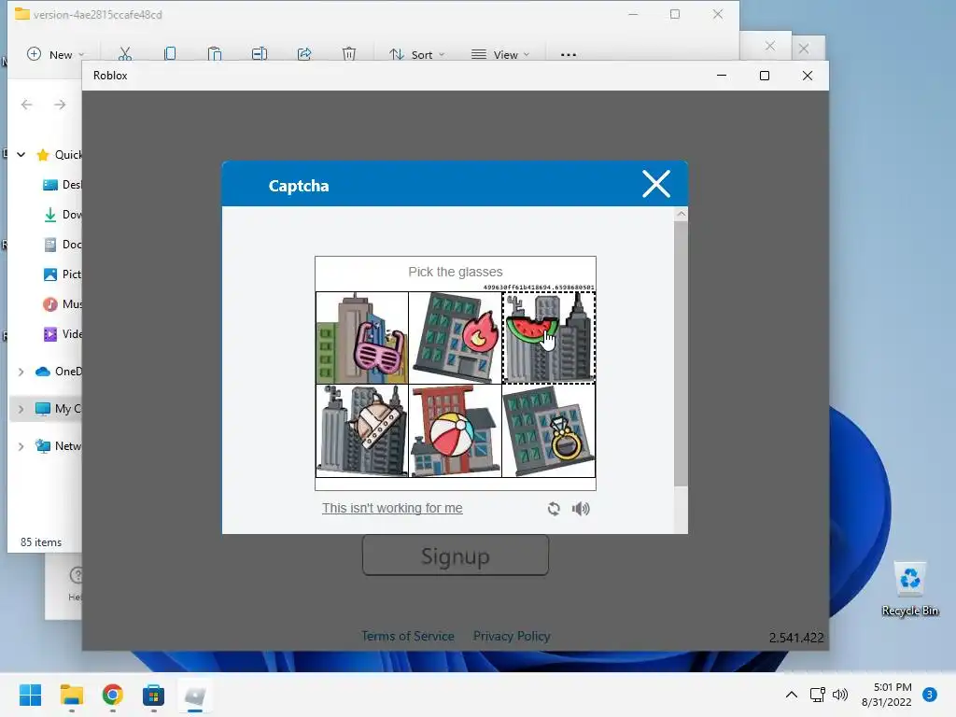This screenshot has width=956, height=717.
Task: Collapse Quick access in navigation pane
Action: [21, 155]
